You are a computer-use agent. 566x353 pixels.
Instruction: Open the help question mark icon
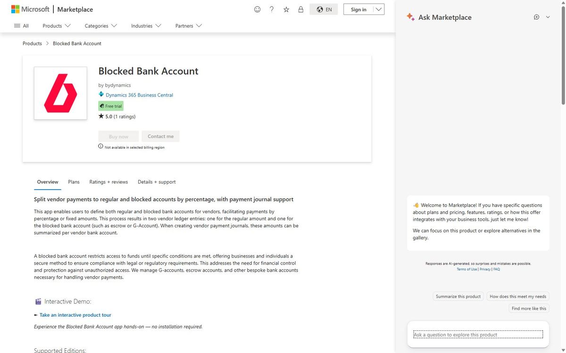(x=272, y=9)
